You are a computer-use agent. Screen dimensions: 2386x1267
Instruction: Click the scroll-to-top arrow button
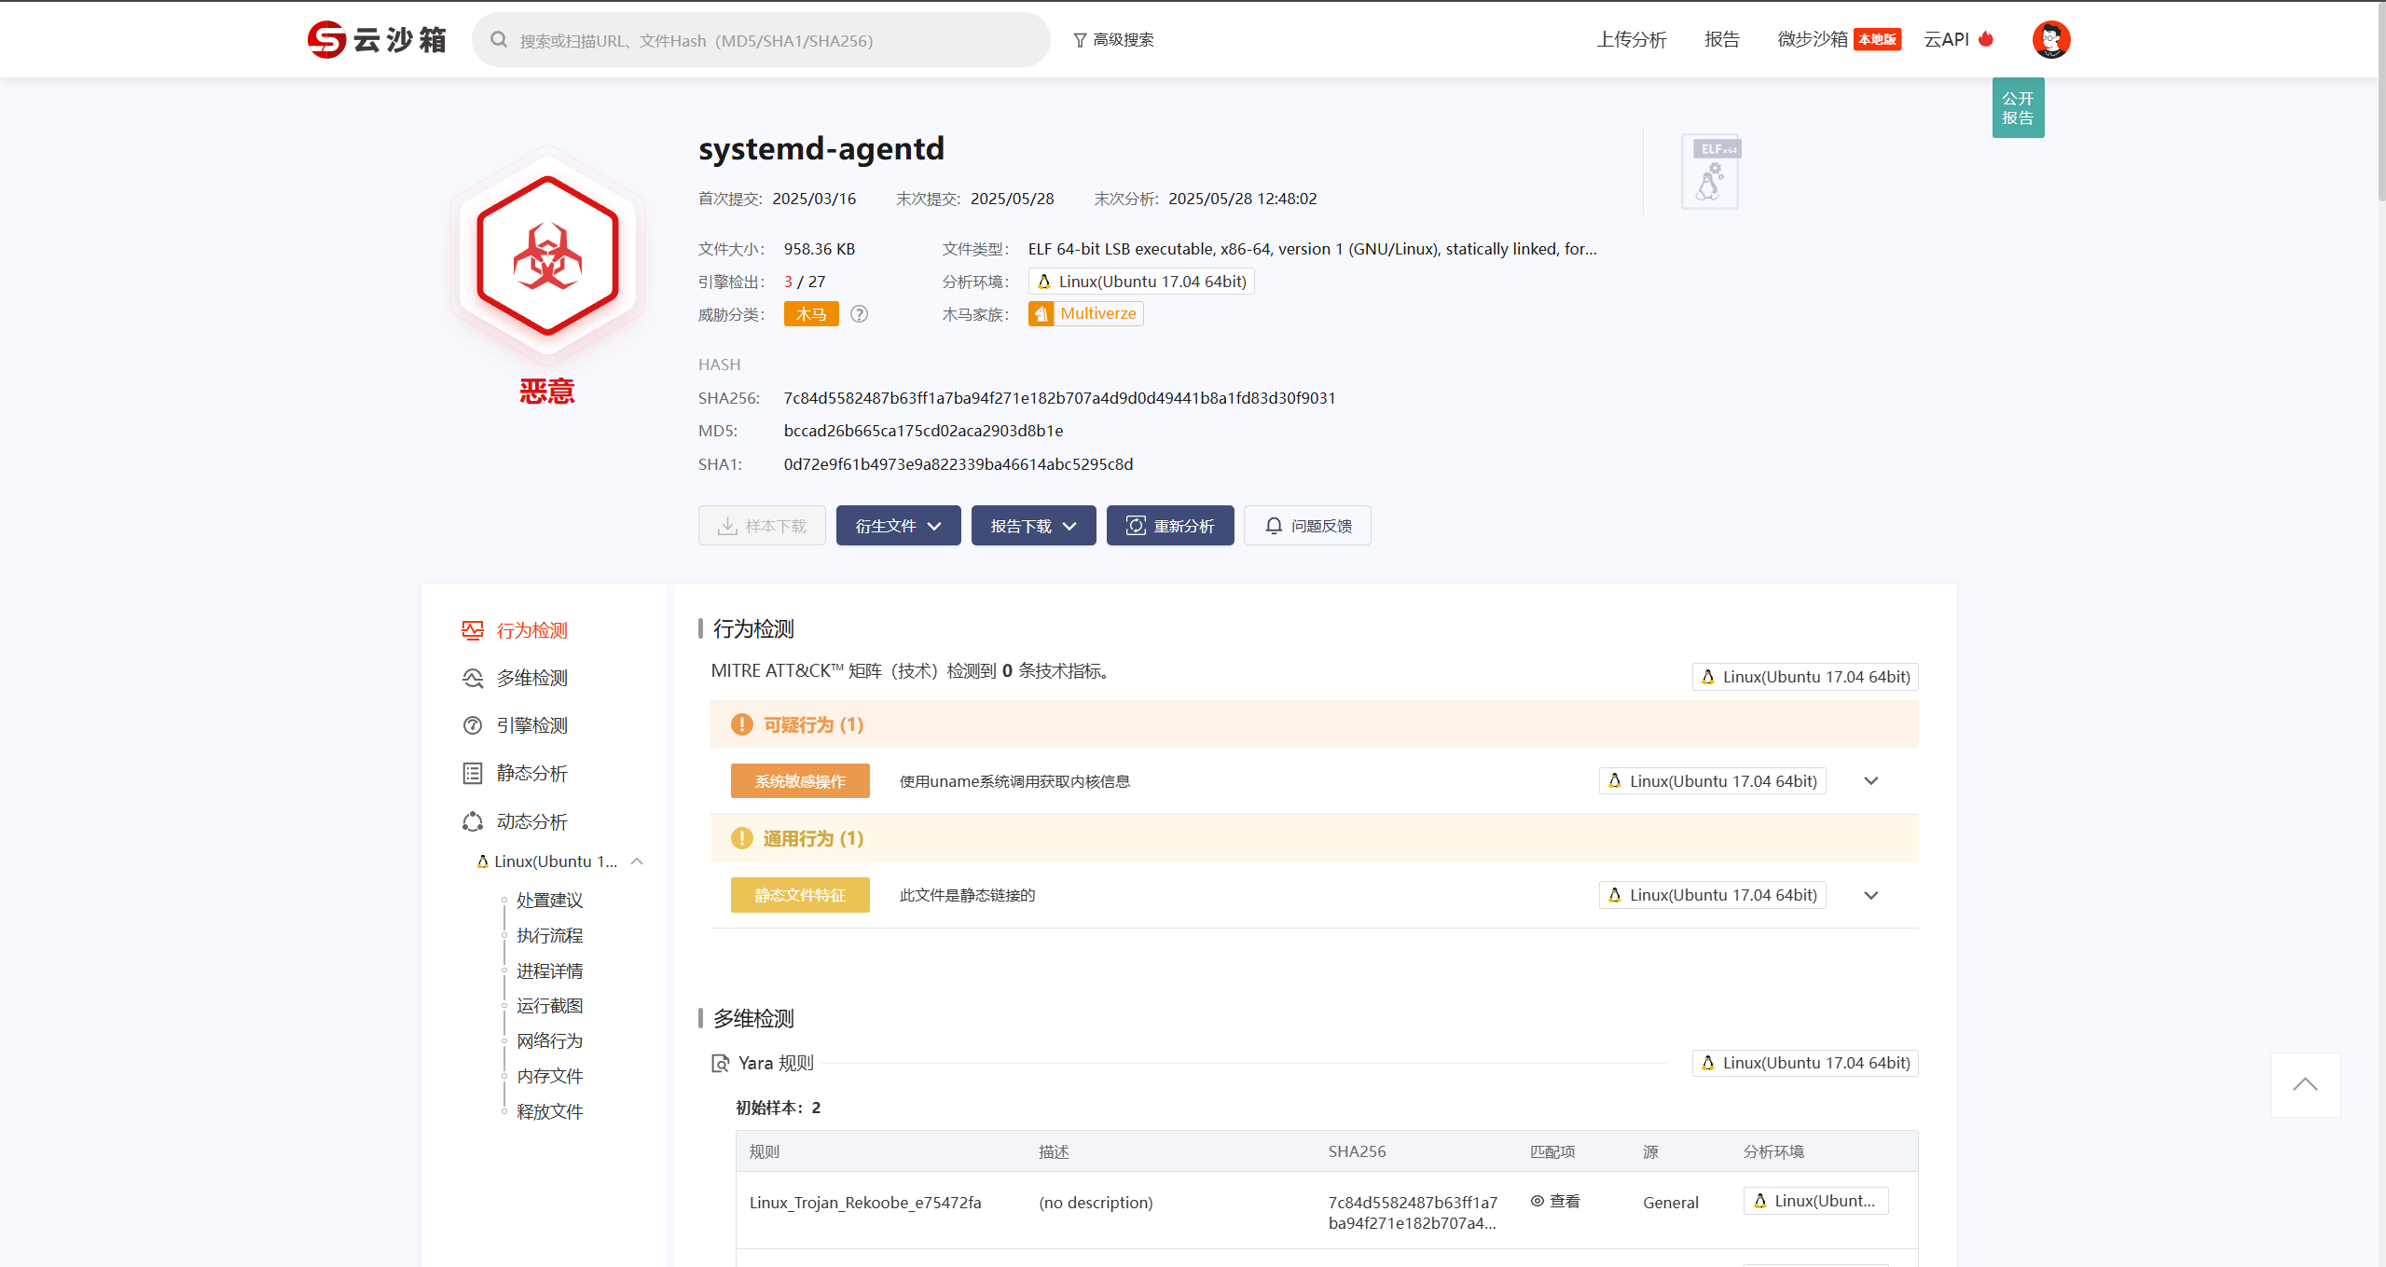click(2305, 1084)
